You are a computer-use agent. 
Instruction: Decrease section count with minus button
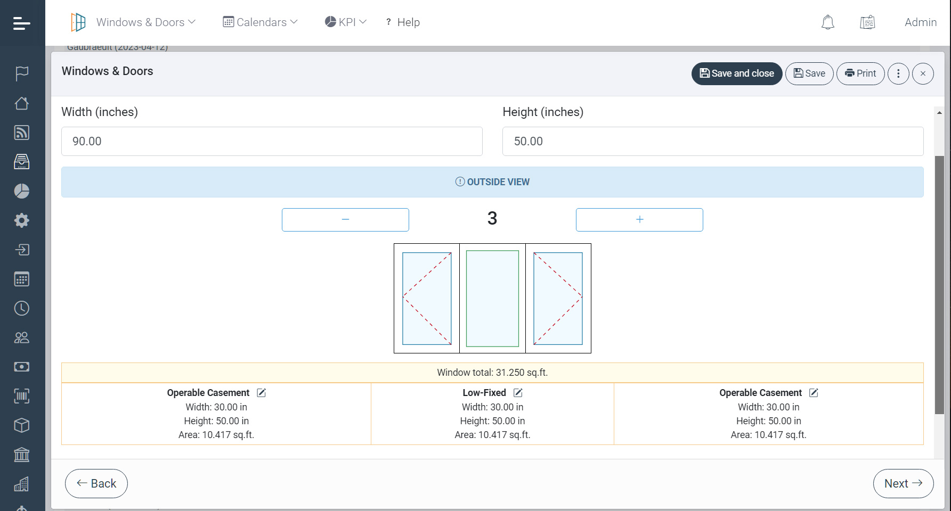pos(345,220)
